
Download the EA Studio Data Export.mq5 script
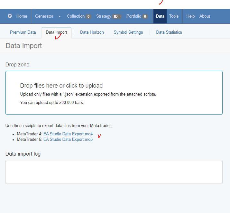point(68,140)
